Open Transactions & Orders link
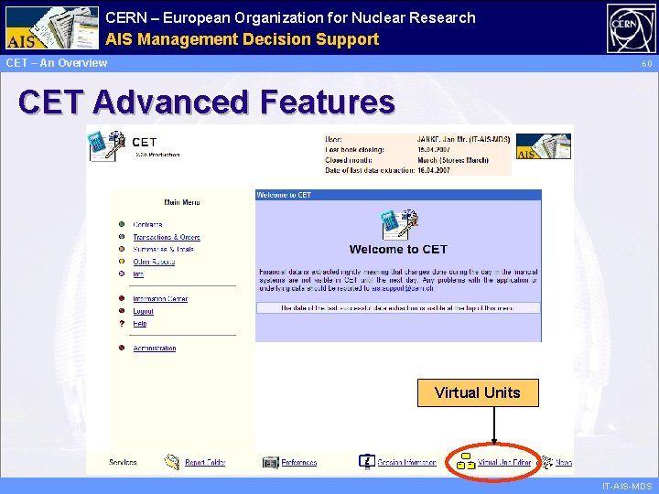 point(167,237)
